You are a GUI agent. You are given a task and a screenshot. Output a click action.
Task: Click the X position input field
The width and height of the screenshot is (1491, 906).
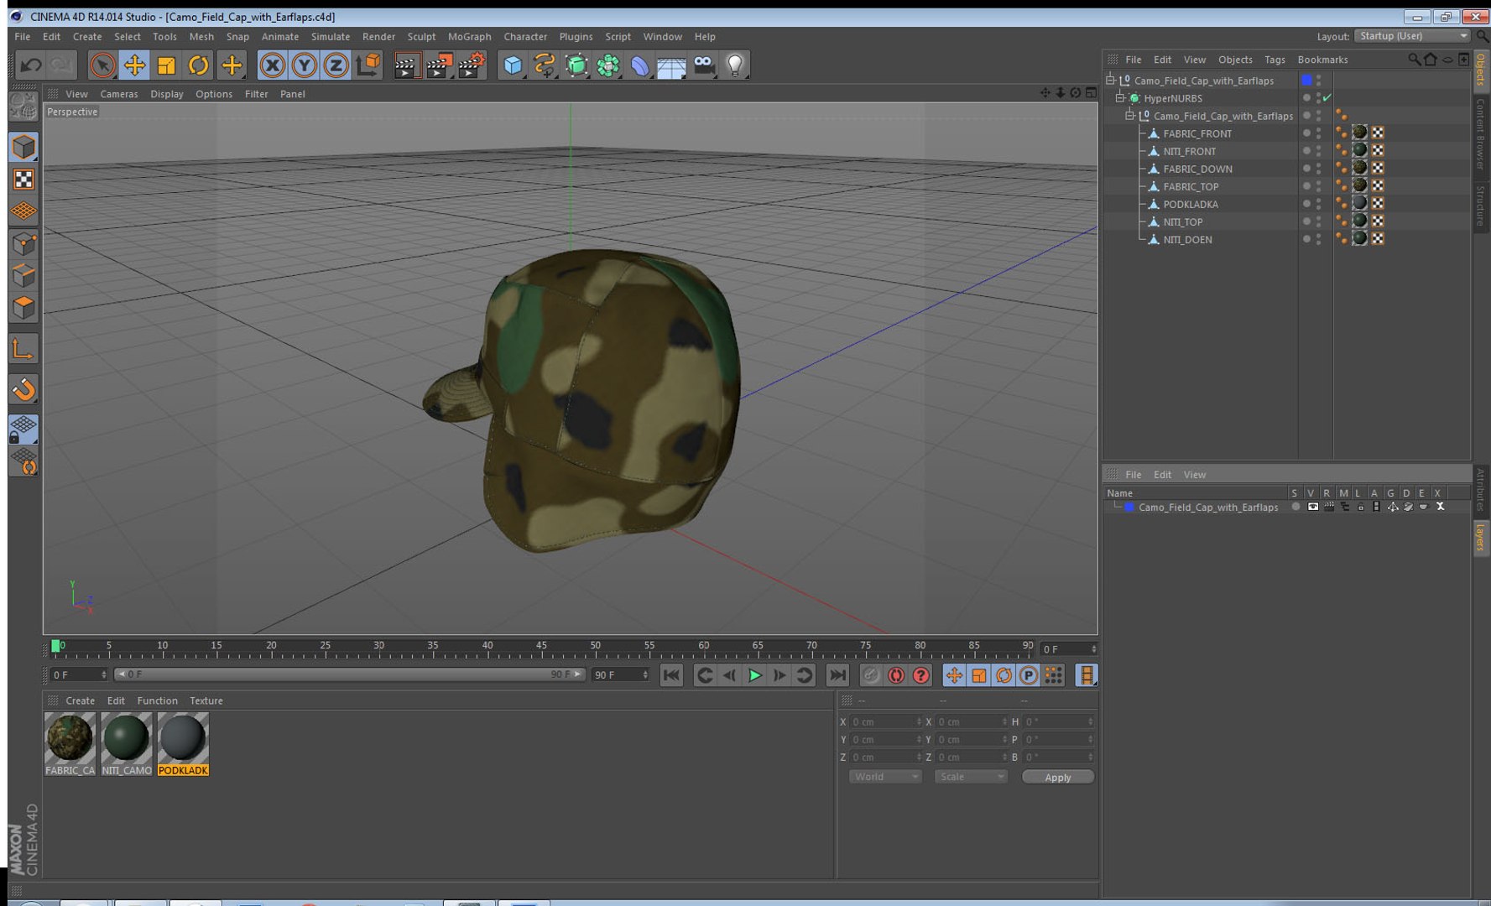point(885,721)
